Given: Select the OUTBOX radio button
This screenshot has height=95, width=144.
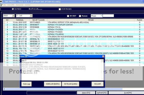Looking at the screenshot, I should pos(13,9).
